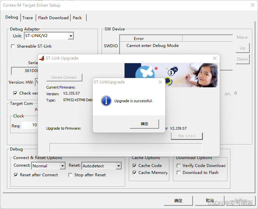Viewport: 258px width, 209px height.
Task: Click the blue information icon in the upgrade message
Action: point(106,101)
